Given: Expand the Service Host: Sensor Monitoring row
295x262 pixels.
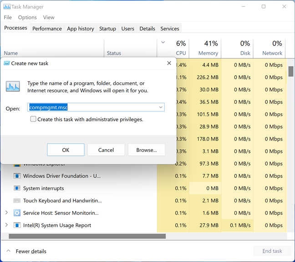Looking at the screenshot, I should [6, 212].
